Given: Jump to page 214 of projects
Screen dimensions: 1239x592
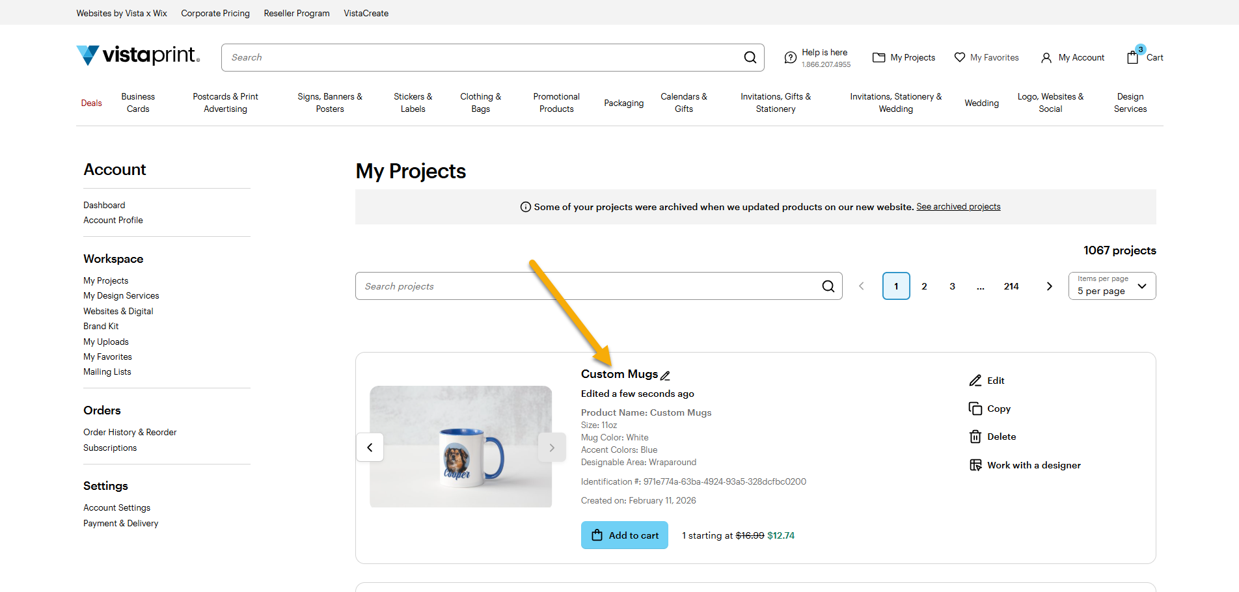Looking at the screenshot, I should pyautogui.click(x=1011, y=286).
